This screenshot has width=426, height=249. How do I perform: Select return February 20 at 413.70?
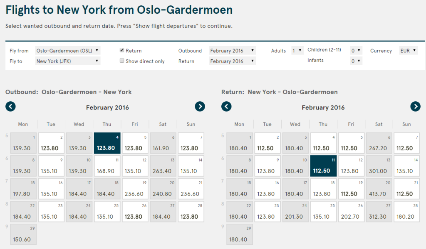379,188
